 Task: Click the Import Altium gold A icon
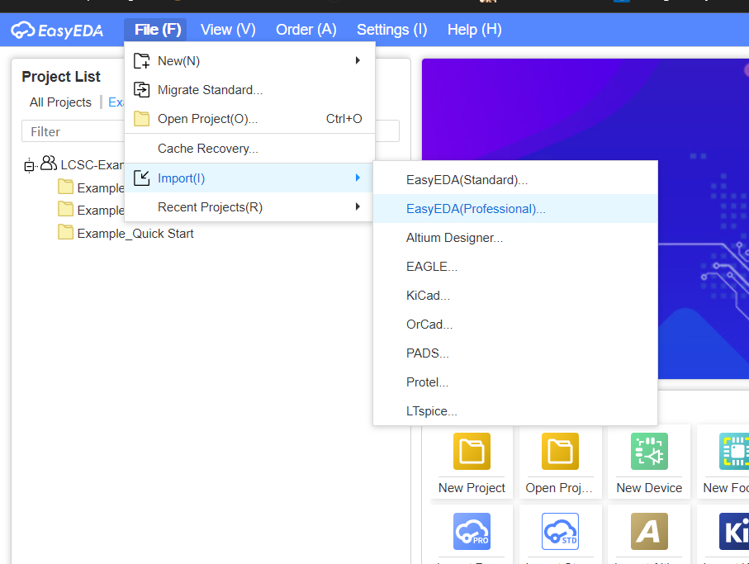pos(649,531)
